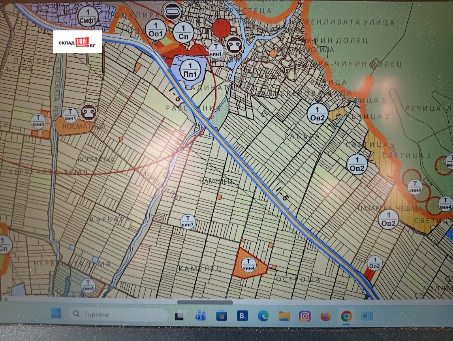Select the 1/Пп1 zone marker
Viewport: 453px width, 341px height.
(191, 69)
